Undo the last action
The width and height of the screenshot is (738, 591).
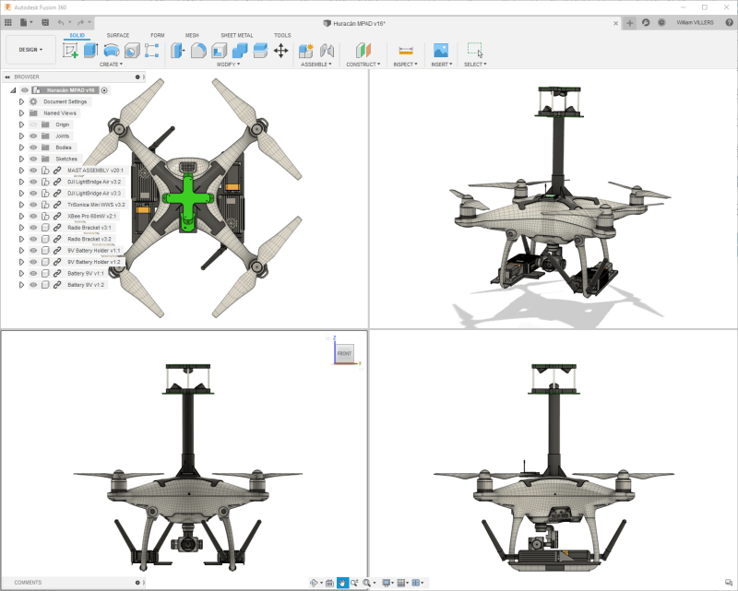click(x=61, y=22)
